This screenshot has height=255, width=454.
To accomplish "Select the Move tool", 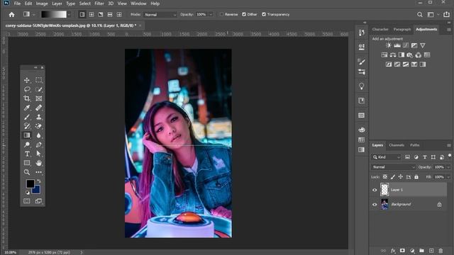I will click(27, 80).
